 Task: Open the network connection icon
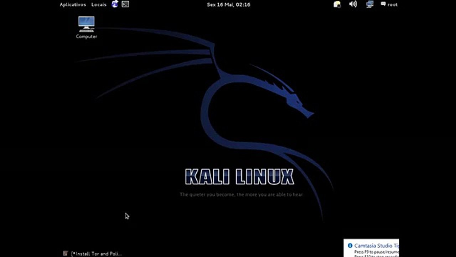(370, 4)
